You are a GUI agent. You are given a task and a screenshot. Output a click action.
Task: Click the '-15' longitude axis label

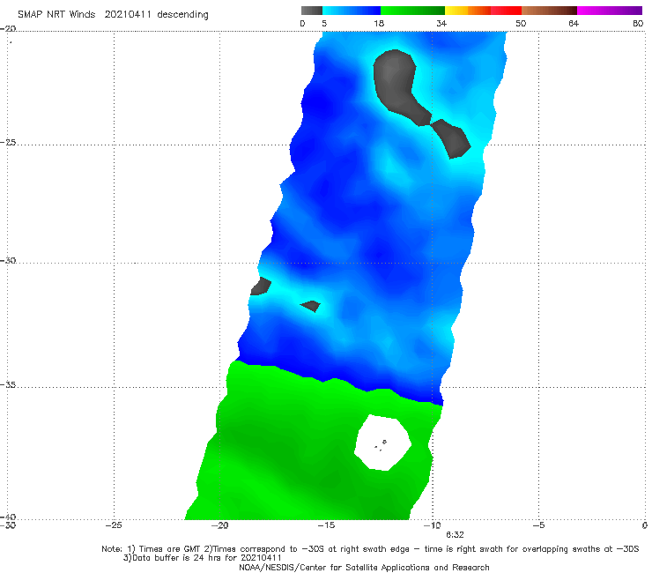pos(326,525)
